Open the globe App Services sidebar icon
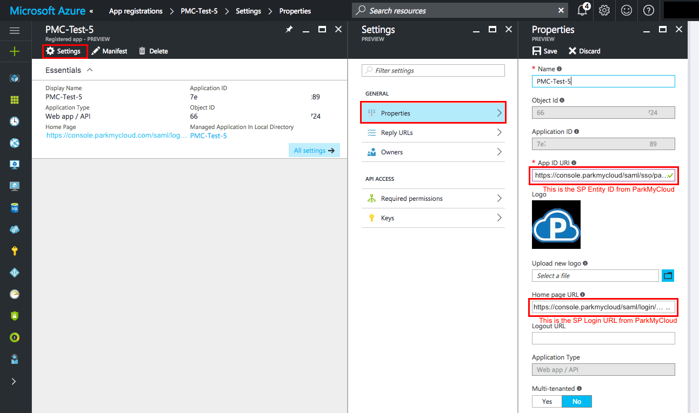Screen dimensions: 699x413 pyautogui.click(x=15, y=143)
